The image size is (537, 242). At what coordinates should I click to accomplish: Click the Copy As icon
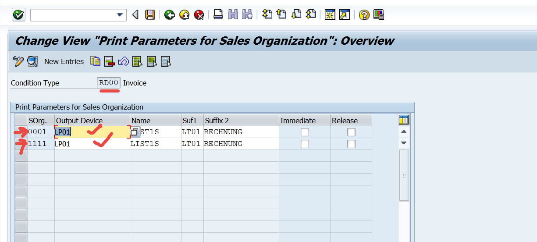(95, 61)
